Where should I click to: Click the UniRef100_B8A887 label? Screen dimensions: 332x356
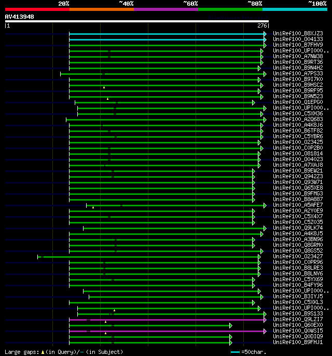(298, 199)
